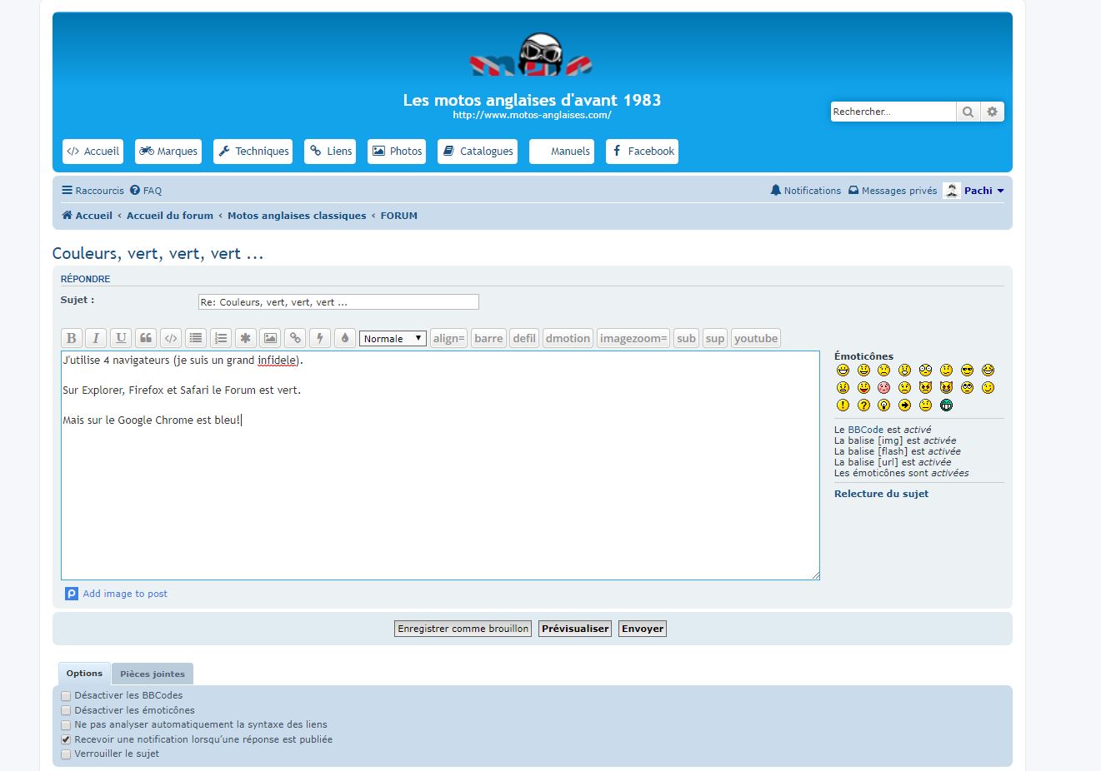1101x771 pixels.
Task: Open the Normale font size dropdown
Action: 393,338
